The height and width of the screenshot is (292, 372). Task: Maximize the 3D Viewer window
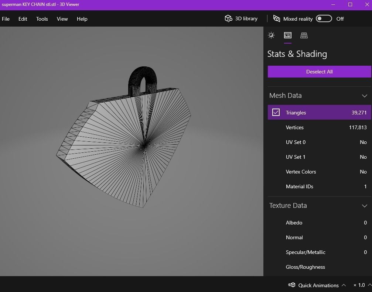350,4
